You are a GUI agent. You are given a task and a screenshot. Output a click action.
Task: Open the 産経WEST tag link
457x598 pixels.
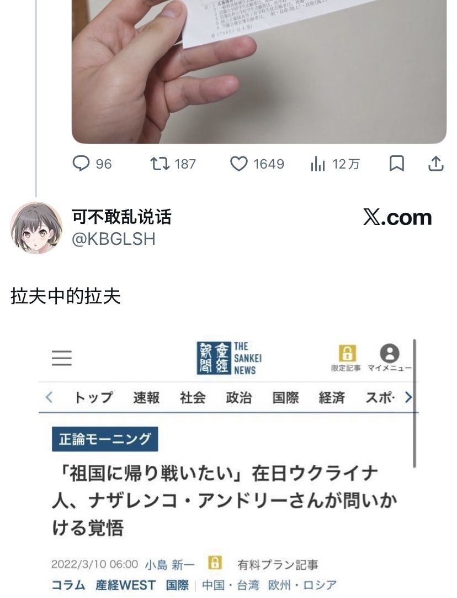(x=126, y=585)
